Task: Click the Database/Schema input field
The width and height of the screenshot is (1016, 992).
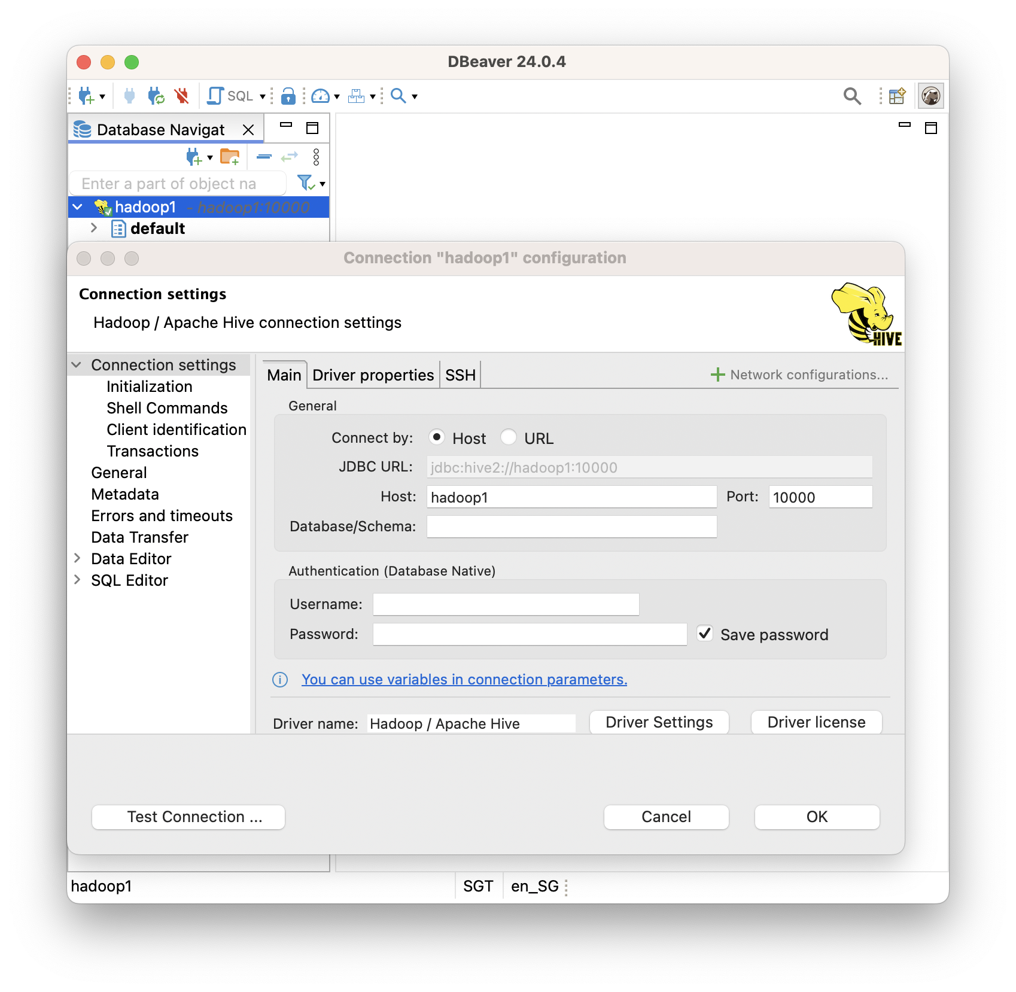Action: [x=571, y=527]
